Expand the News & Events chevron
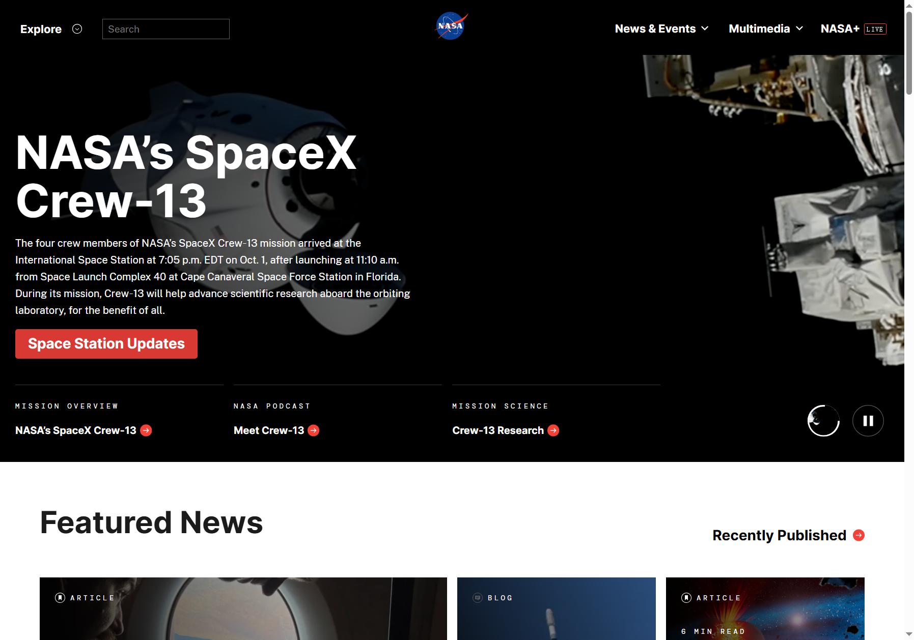The height and width of the screenshot is (640, 914). click(705, 28)
